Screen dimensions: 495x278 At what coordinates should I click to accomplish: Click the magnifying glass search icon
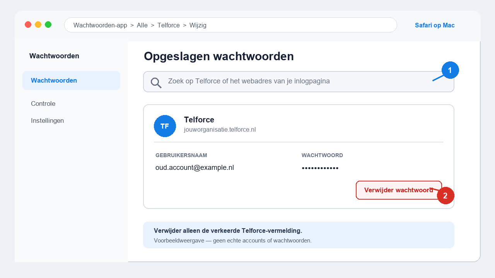coord(156,83)
